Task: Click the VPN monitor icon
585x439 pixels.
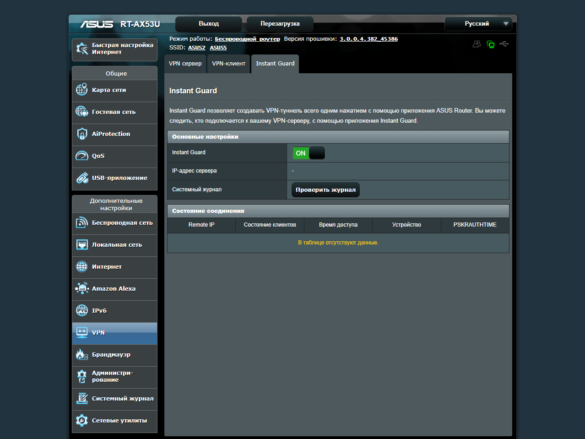Action: tap(82, 332)
